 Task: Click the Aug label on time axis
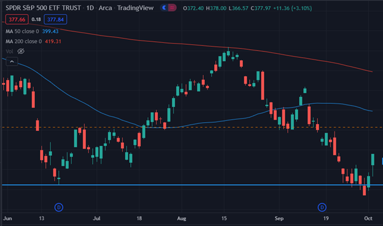182,219
